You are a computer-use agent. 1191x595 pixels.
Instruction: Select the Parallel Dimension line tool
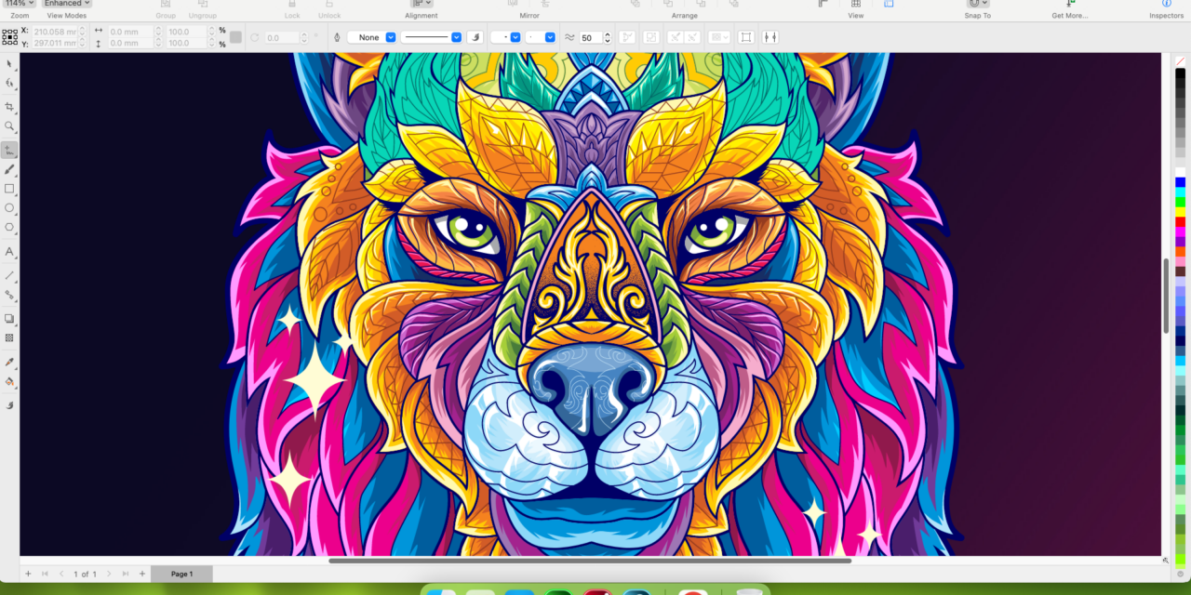click(x=9, y=275)
